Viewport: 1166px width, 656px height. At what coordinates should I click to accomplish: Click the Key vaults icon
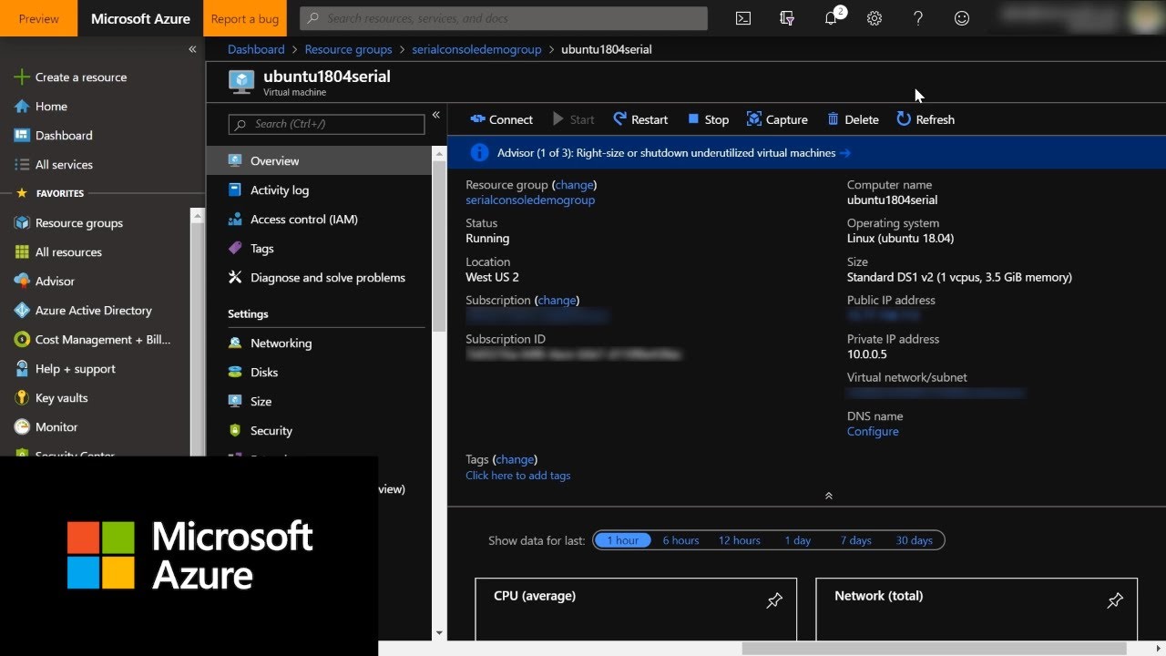pyautogui.click(x=22, y=398)
